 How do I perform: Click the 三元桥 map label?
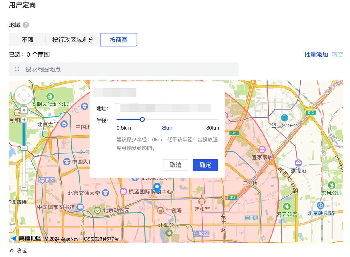coord(250,183)
